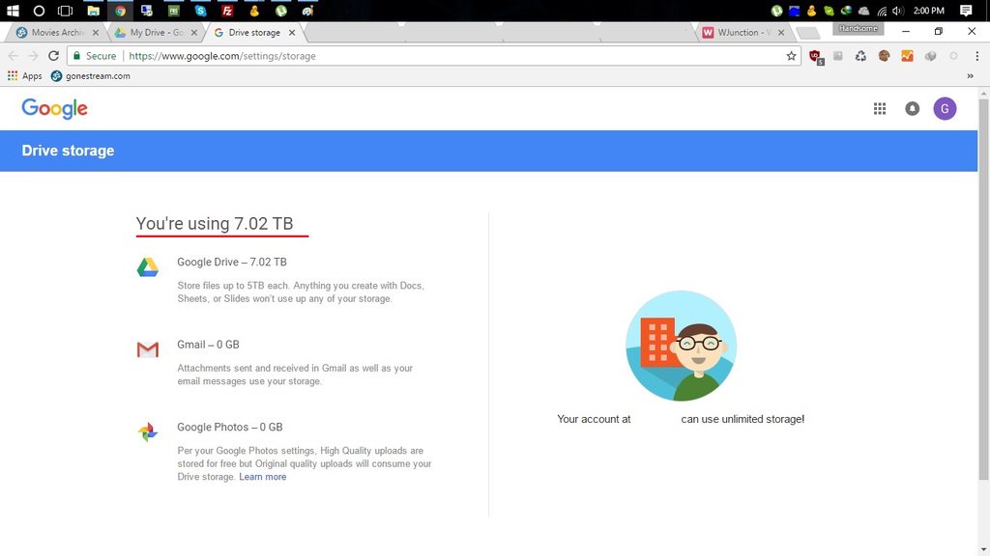The width and height of the screenshot is (990, 556).
Task: Click the Google logo
Action: click(55, 109)
